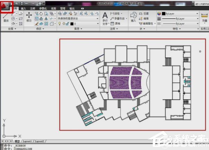Open the Trim/Extend variants arrow

click(55, 19)
